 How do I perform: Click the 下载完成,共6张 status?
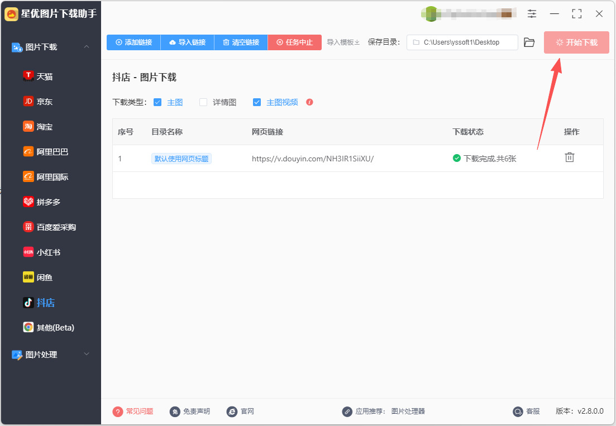tap(484, 158)
